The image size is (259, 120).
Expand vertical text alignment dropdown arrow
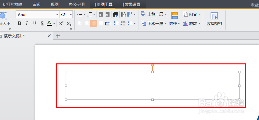(135, 15)
